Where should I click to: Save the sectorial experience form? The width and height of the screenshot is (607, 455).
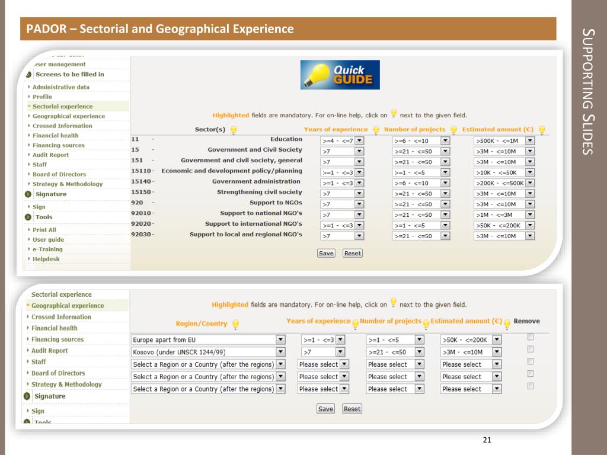pos(326,254)
